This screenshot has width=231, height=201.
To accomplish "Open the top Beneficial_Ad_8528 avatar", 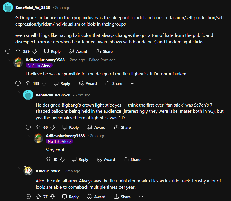I will (8, 8).
